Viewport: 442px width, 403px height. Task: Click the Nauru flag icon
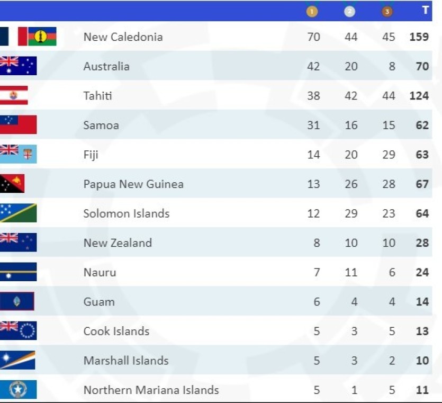(x=18, y=272)
